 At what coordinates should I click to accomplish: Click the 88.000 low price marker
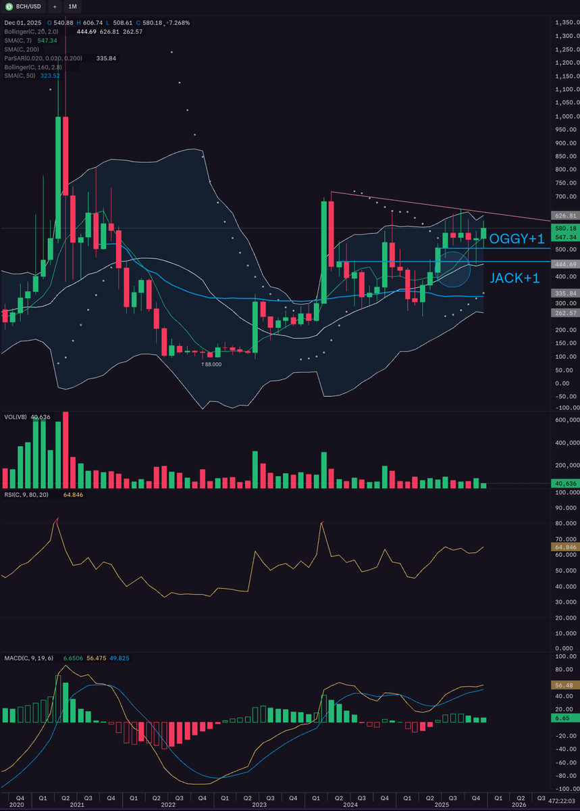(x=211, y=364)
